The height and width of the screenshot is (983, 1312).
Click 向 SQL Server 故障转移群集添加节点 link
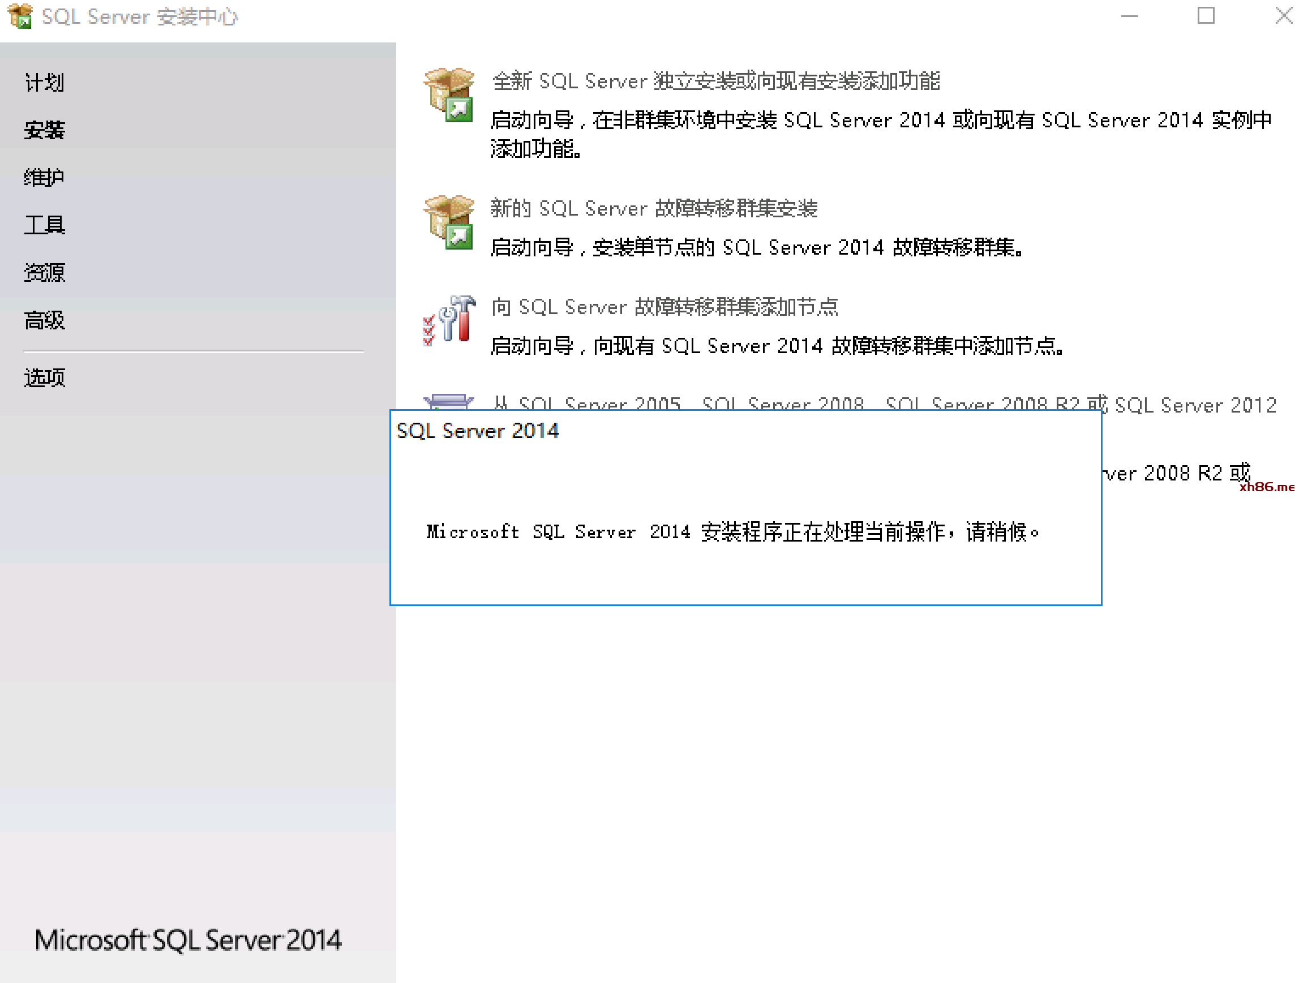(664, 307)
